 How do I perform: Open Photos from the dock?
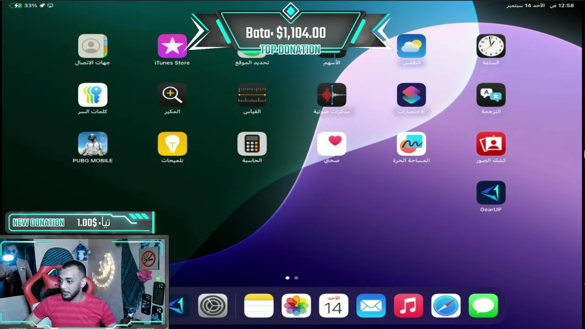296,306
